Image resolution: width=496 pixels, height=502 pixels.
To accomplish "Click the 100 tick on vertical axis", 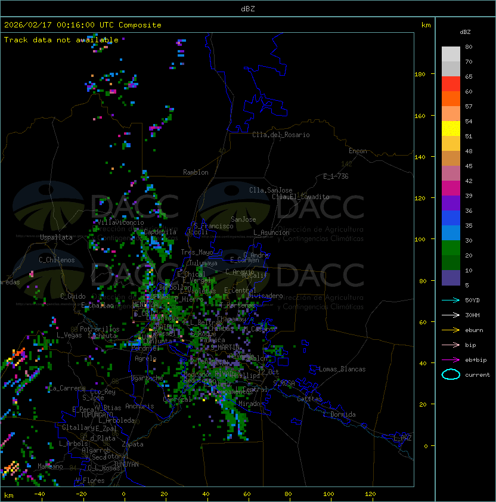I will tap(420, 240).
